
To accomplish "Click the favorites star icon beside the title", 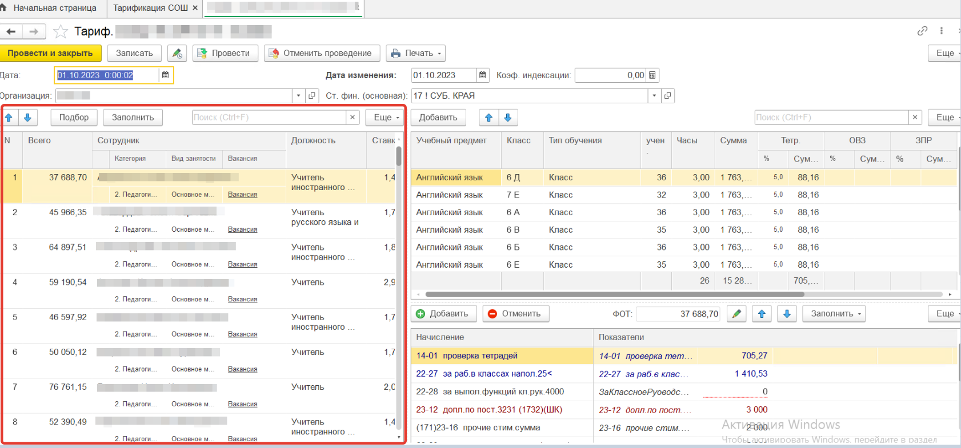I will pyautogui.click(x=60, y=31).
